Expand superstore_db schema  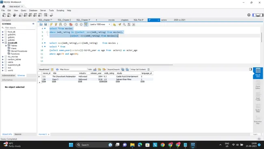click(3, 65)
